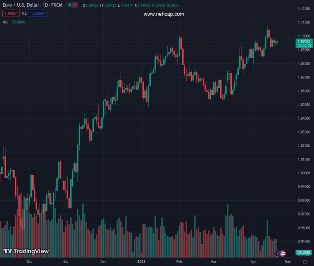The width and height of the screenshot is (314, 266).
Task: Click the US flag economic event icon
Action: [x=283, y=254]
